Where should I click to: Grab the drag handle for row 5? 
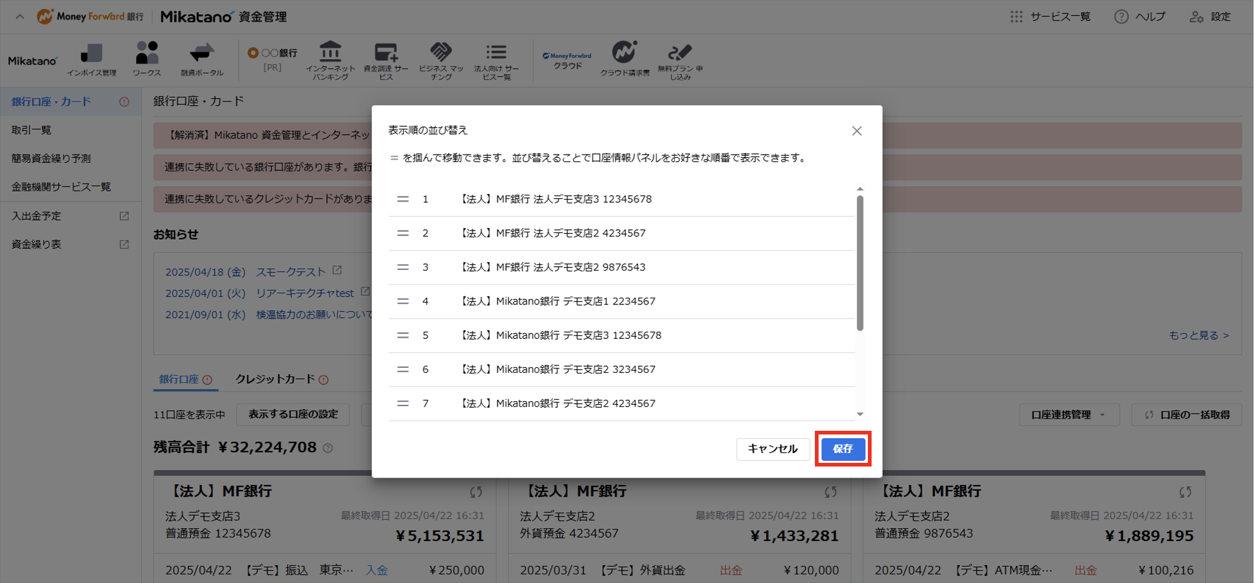click(403, 335)
